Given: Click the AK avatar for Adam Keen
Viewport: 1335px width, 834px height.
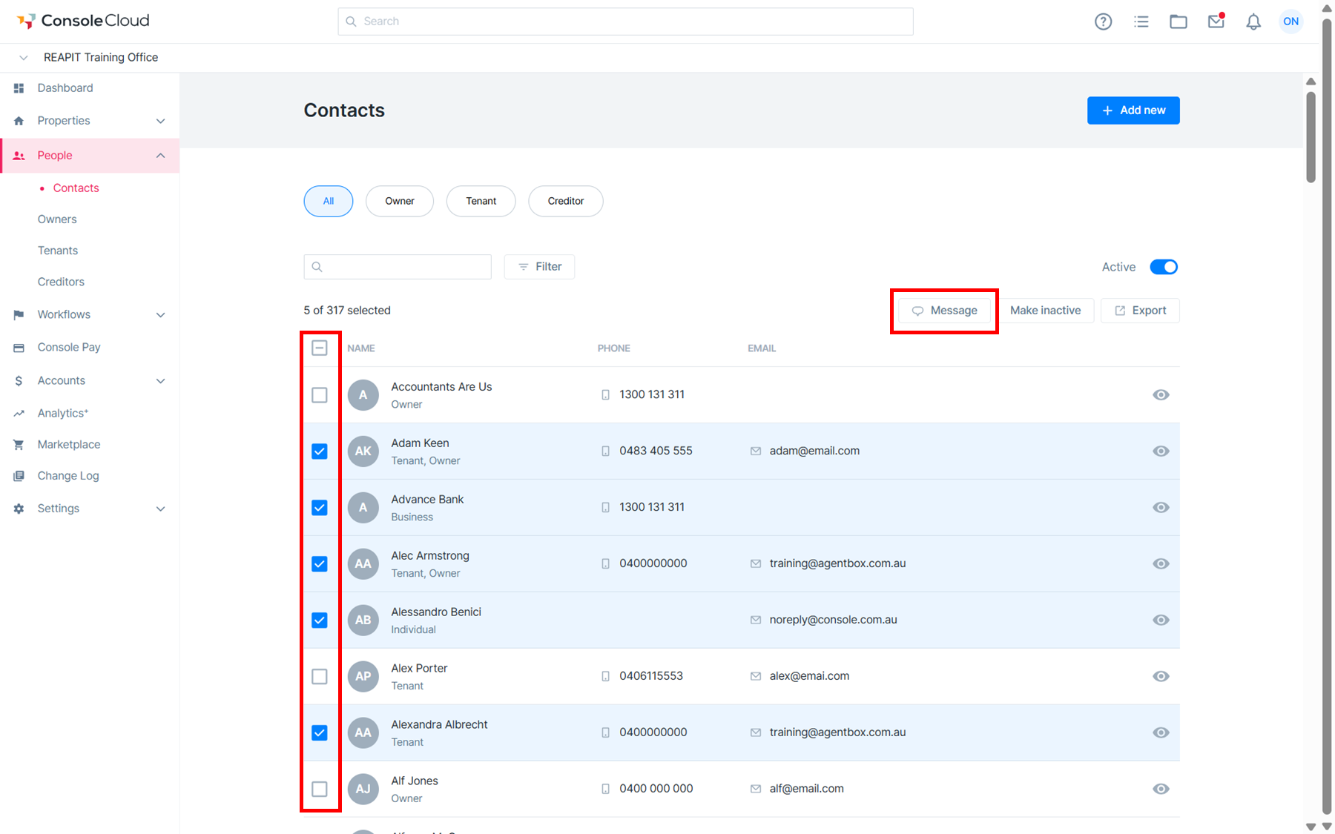Looking at the screenshot, I should tap(363, 451).
